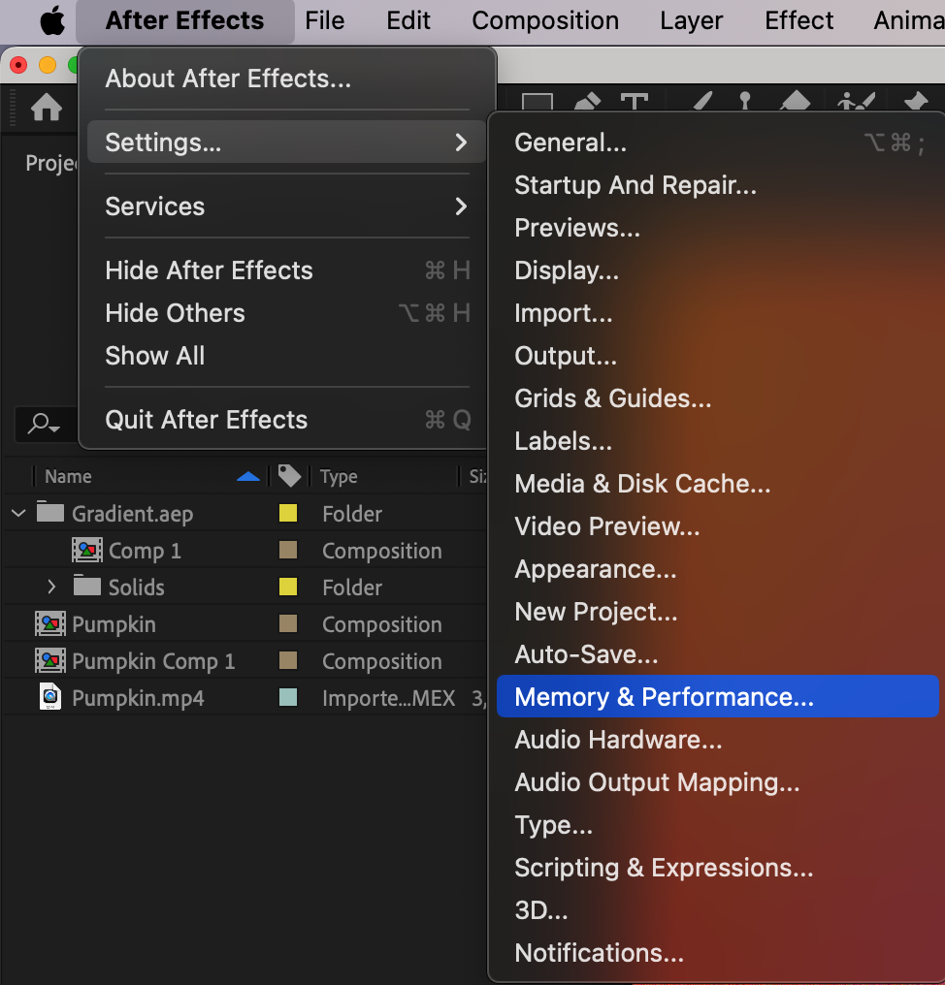Click the Comp 1 composition icon
Viewport: 945px width, 985px height.
(87, 551)
